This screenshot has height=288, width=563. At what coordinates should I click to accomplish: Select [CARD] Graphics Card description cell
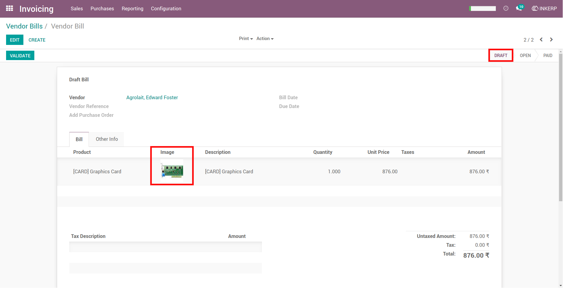pyautogui.click(x=229, y=171)
